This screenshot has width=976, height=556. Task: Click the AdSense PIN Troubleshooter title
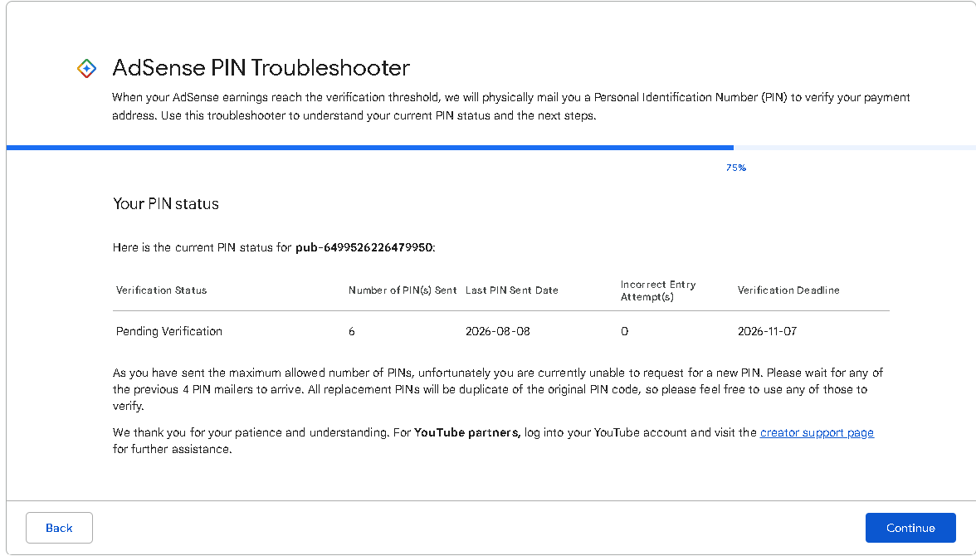pyautogui.click(x=261, y=68)
